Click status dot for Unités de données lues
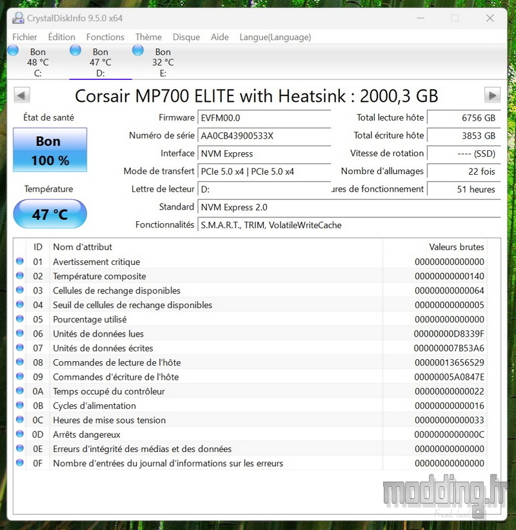516x530 pixels. [x=20, y=333]
